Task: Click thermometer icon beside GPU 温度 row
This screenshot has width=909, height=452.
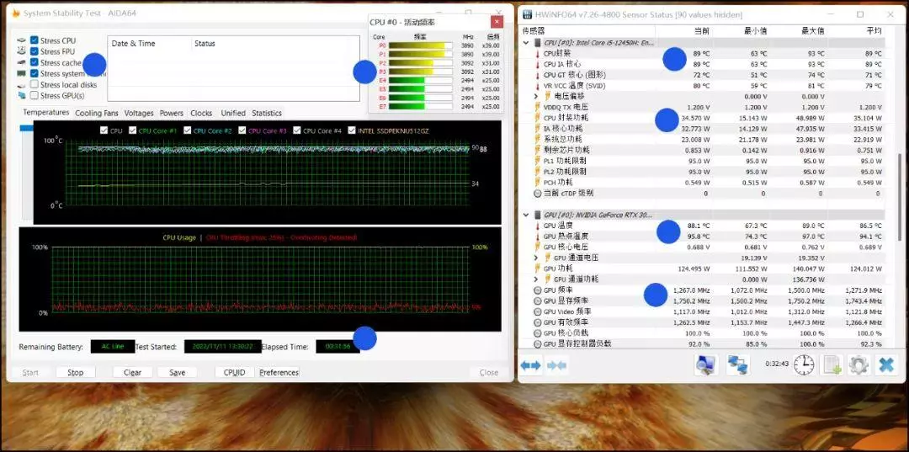Action: click(537, 226)
